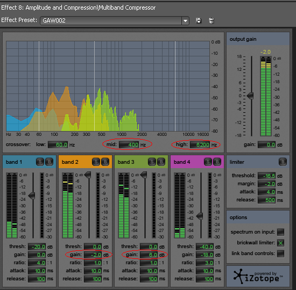The image size is (296, 290).
Task: Select the mid crossover 400 Hz field
Action: [129, 144]
